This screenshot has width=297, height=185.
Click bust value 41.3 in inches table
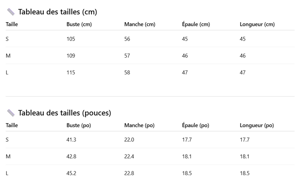point(71,140)
